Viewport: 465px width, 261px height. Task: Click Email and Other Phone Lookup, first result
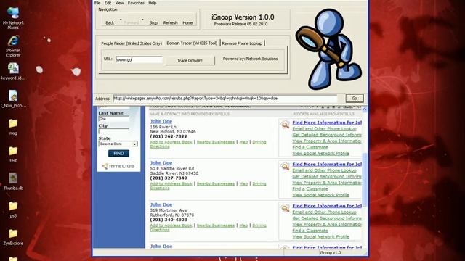(324, 129)
